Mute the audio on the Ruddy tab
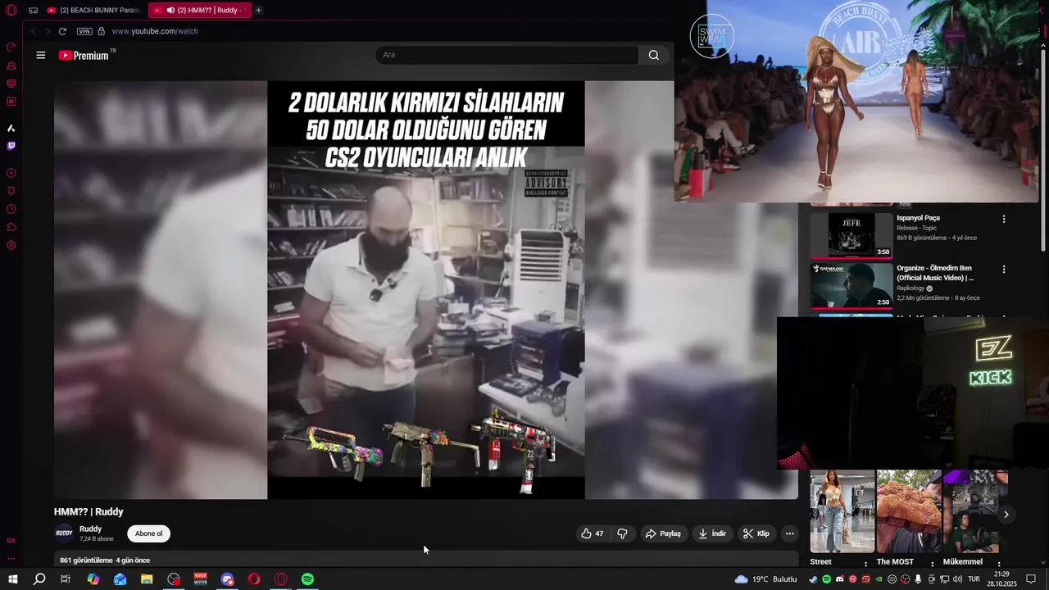 coord(170,11)
